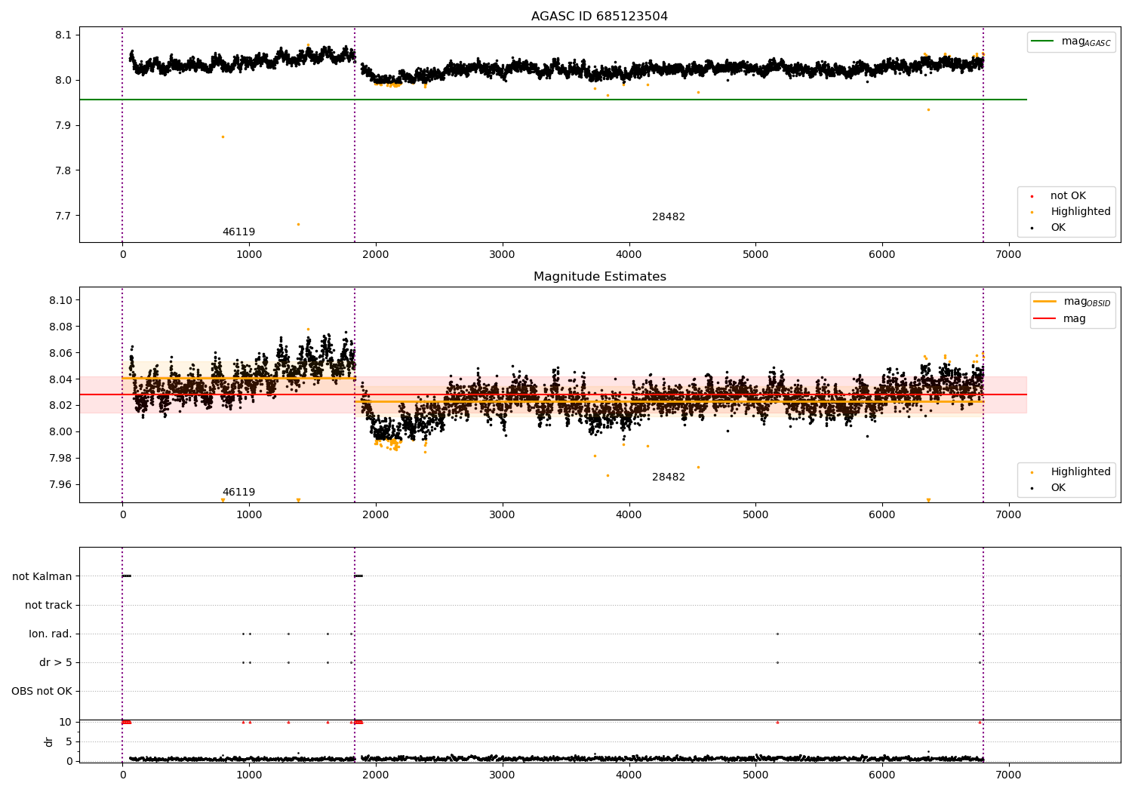Click the orange downward triangle near 6350 in the middle plot
Image resolution: width=1132 pixels, height=792 pixels.
click(928, 500)
